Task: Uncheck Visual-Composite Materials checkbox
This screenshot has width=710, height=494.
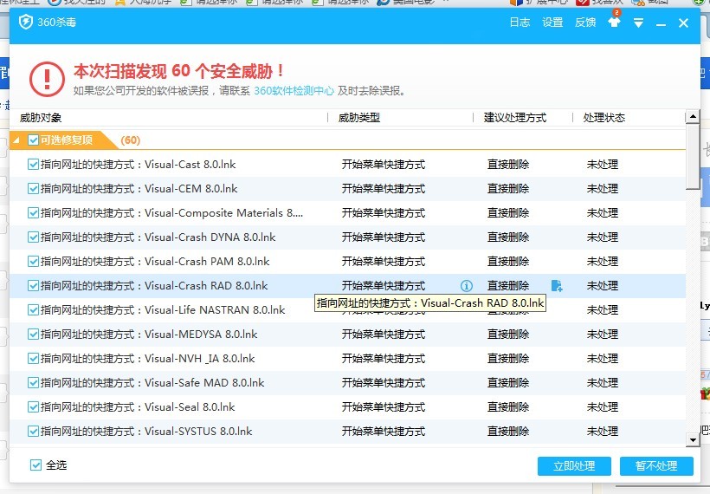Action: pyautogui.click(x=33, y=212)
